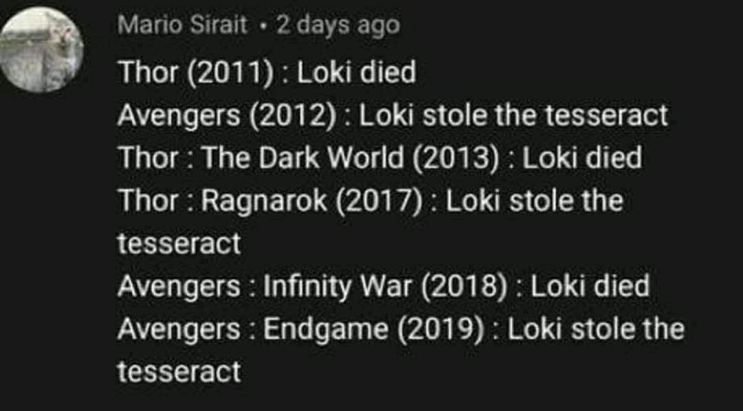Click the "Thor (2011)" text
Image resolution: width=743 pixels, height=411 pixels.
click(x=195, y=72)
